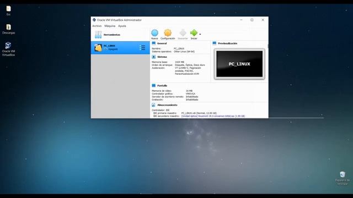Click the Sistema section header
The width and height of the screenshot is (353, 198).
pyautogui.click(x=162, y=57)
